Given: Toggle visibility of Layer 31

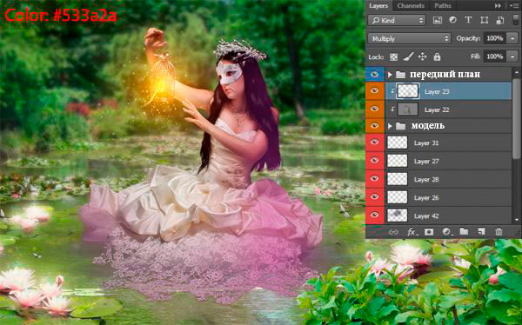Looking at the screenshot, I should pyautogui.click(x=374, y=143).
